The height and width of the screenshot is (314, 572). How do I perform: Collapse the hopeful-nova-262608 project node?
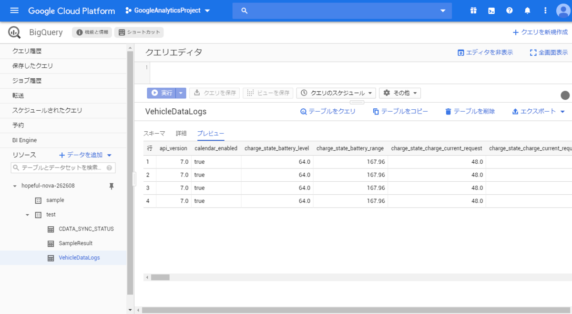15,186
